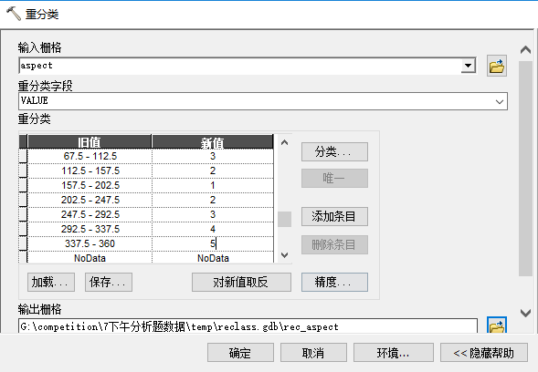Screen dimensions: 538x372
Task: Select row handle for 67.5 - 112.5
Action: click(x=23, y=156)
